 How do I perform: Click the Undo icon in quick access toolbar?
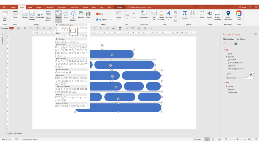coord(25,29)
